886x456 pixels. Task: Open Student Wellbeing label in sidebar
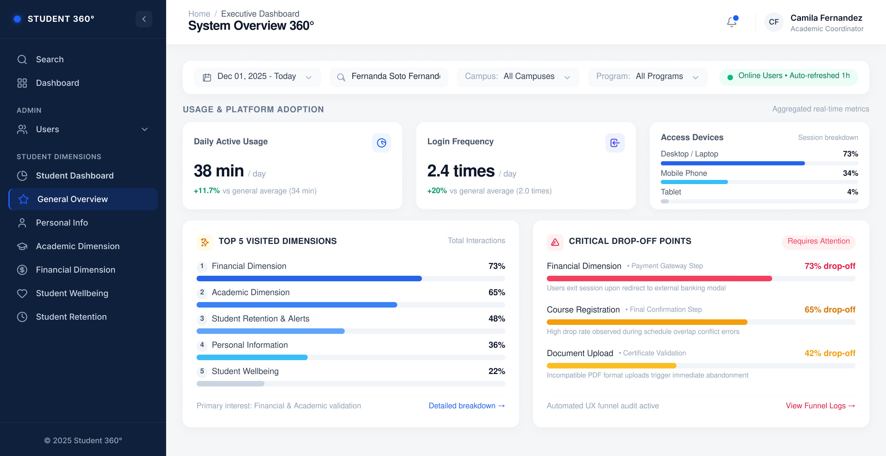[72, 293]
